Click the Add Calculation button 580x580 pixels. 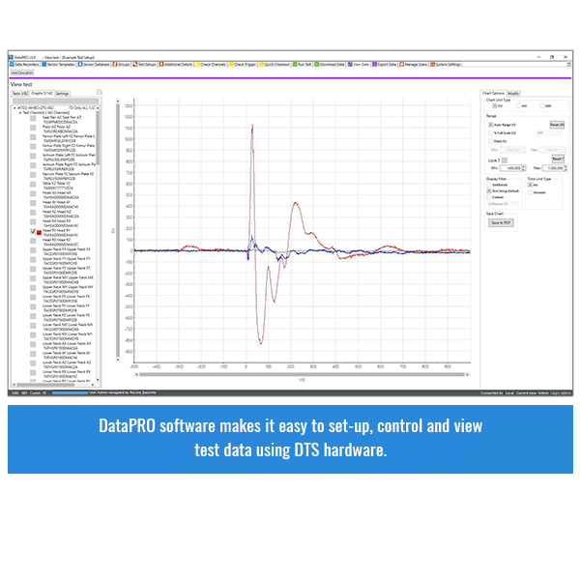[22, 72]
